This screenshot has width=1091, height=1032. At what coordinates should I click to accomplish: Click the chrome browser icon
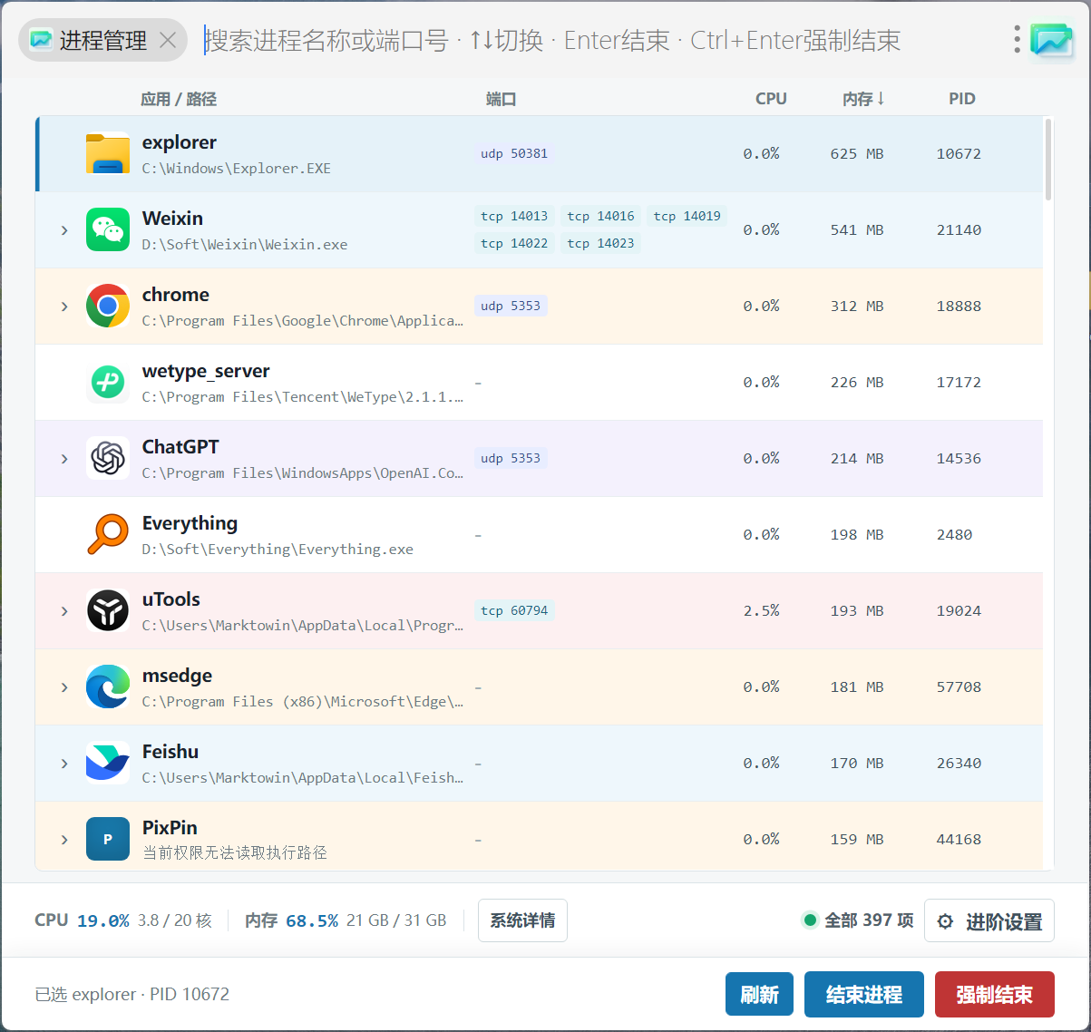click(108, 306)
